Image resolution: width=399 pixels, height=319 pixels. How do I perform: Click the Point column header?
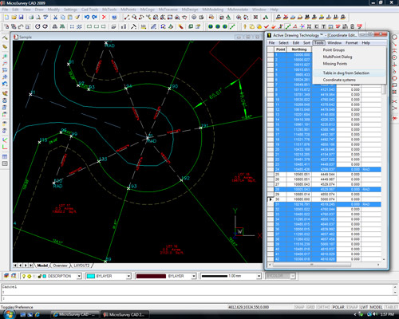[x=280, y=49]
